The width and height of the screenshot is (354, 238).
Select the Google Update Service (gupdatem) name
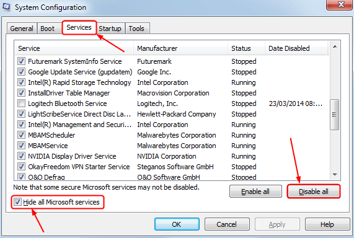80,72
